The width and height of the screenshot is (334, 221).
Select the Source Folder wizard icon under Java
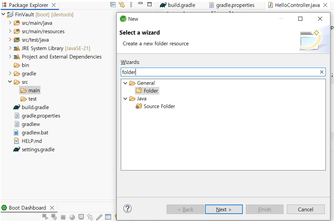(139, 106)
